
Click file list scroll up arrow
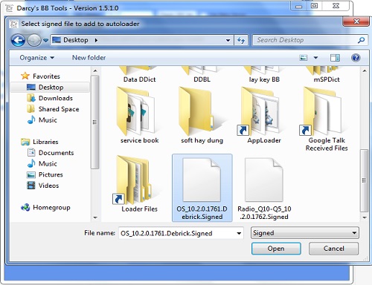coord(365,71)
